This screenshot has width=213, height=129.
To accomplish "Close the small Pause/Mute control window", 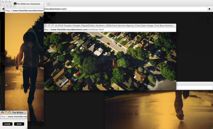I will (x=3, y=113).
